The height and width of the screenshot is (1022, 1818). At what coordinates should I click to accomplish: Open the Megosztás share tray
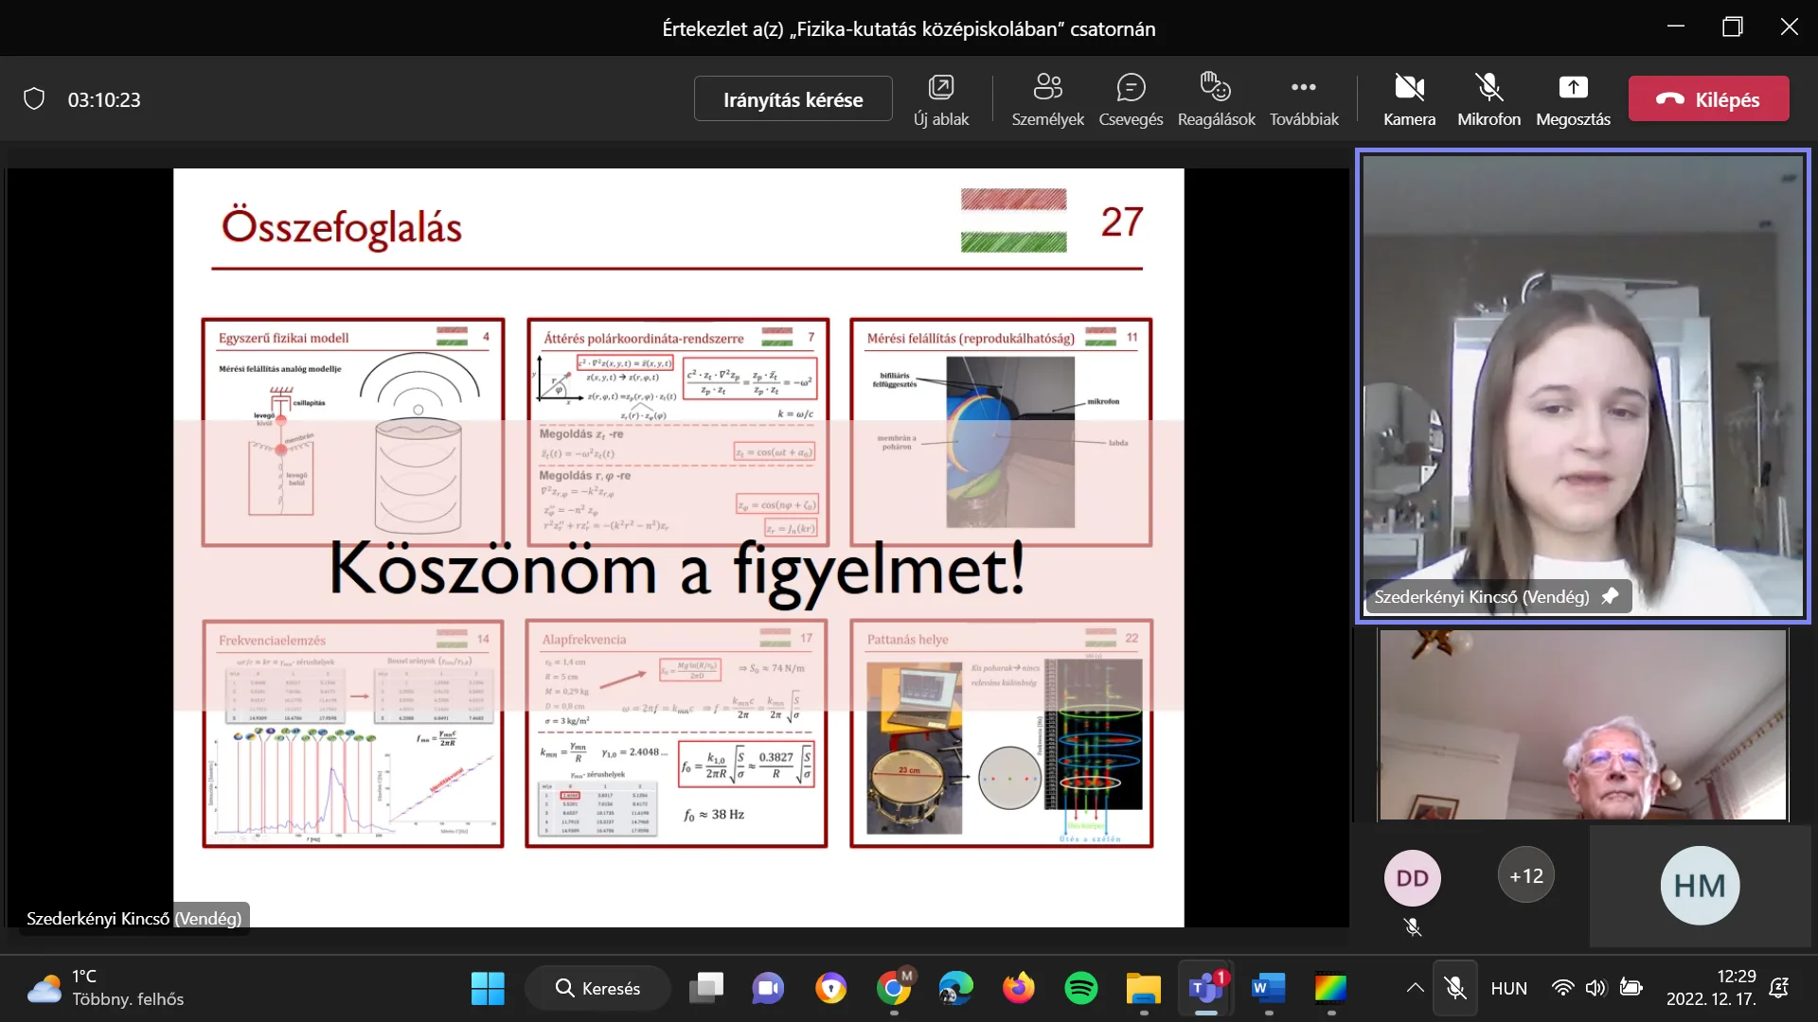1573,99
